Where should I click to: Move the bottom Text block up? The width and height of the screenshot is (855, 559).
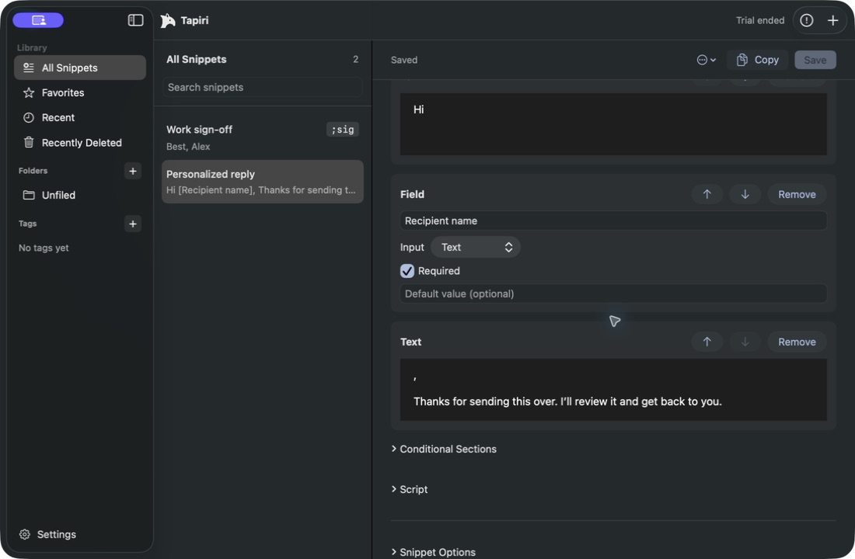coord(707,342)
